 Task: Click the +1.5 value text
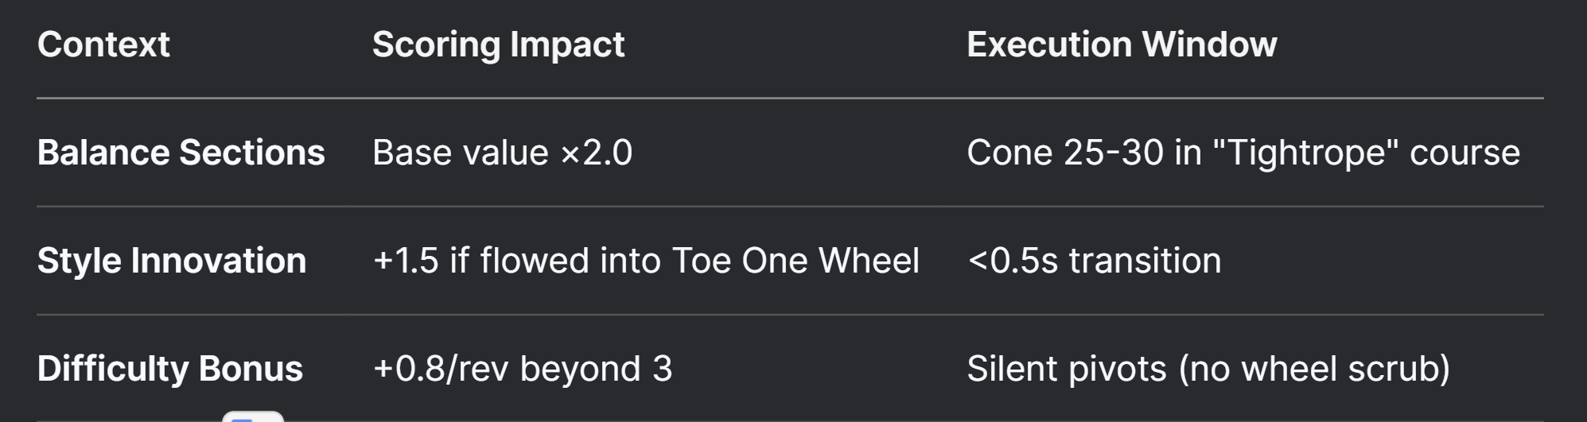tap(406, 261)
